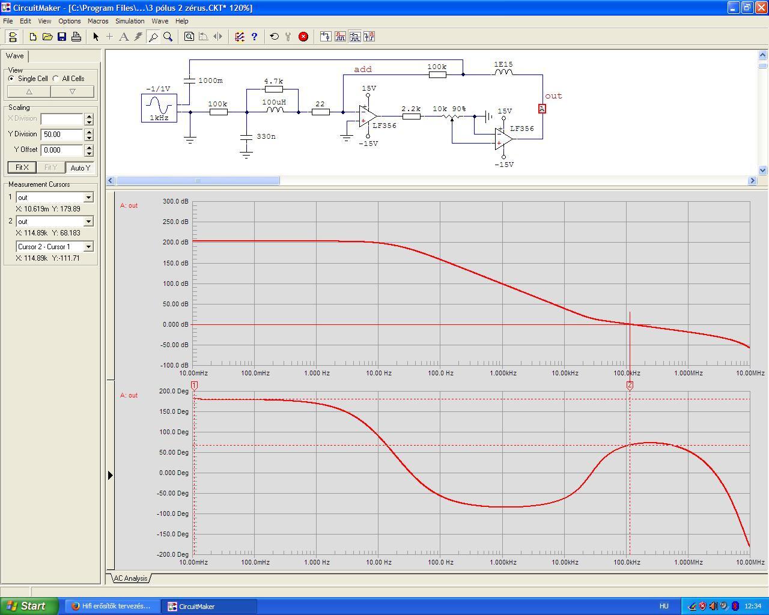The image size is (769, 615).
Task: Open the Simulation menu
Action: 130,21
